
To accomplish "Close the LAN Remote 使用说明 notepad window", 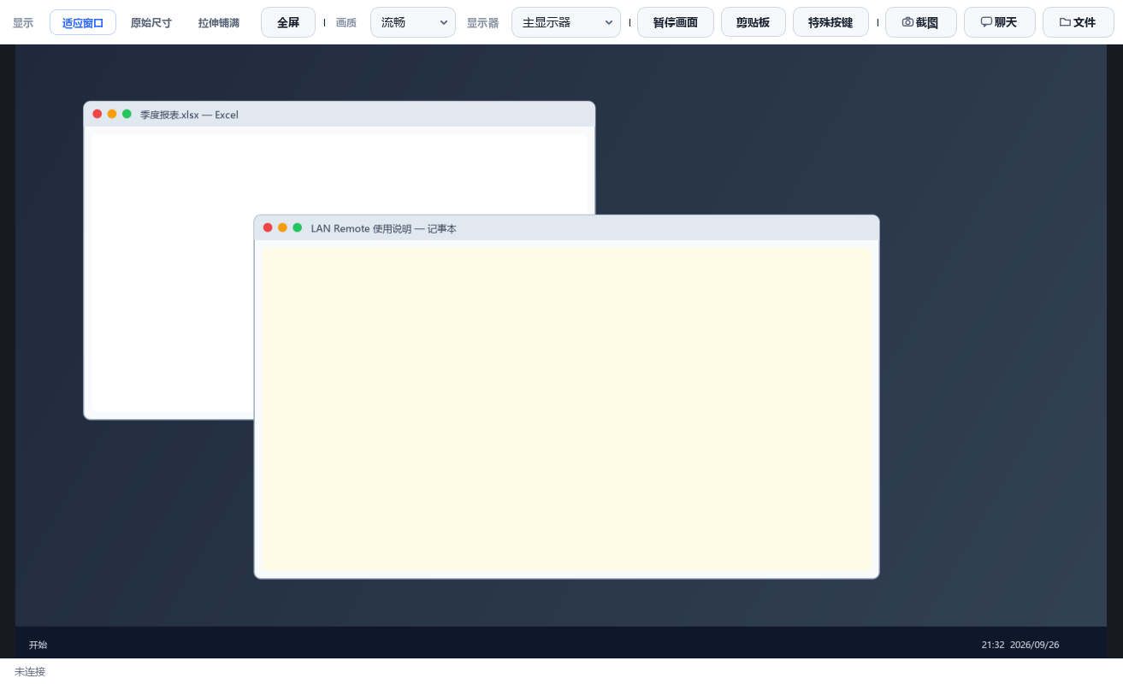I will click(x=268, y=227).
